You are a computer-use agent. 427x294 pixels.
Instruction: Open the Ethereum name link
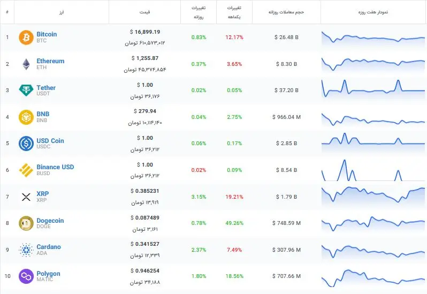[x=50, y=61]
